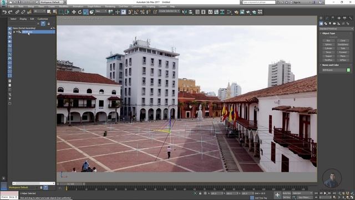Viewport: 355px width, 200px height.
Task: Activate the Bind to Space Warp tool
Action: [x=29, y=12]
